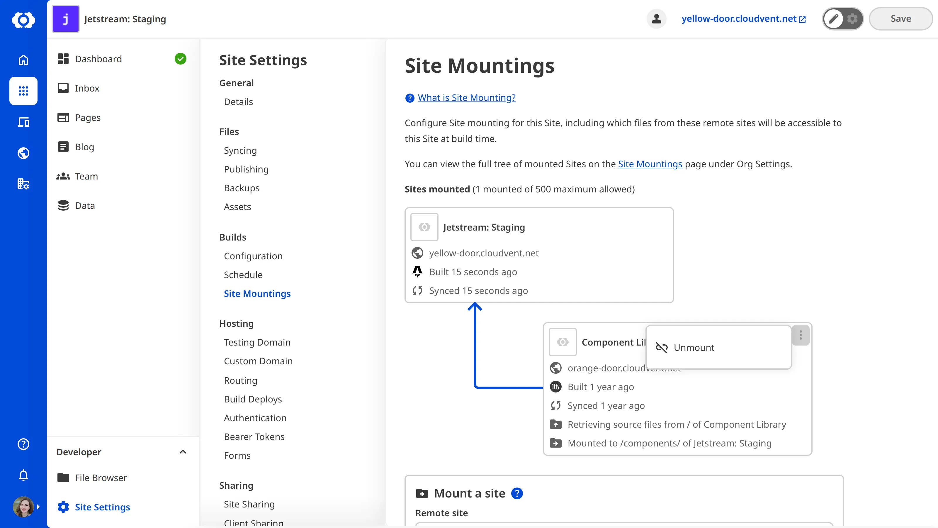Collapse the Developer section chevron
The image size is (938, 528).
coord(183,452)
